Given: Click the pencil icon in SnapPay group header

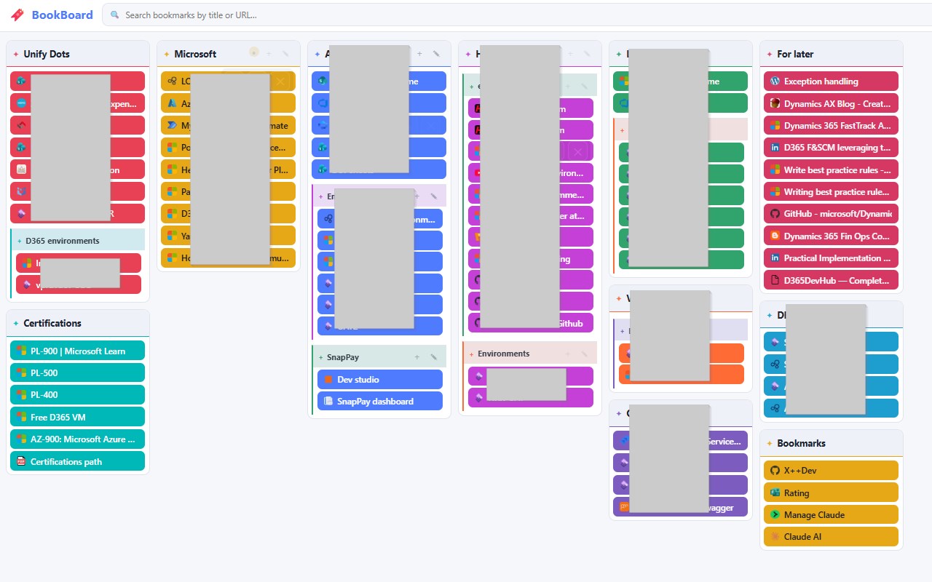Looking at the screenshot, I should tap(433, 357).
